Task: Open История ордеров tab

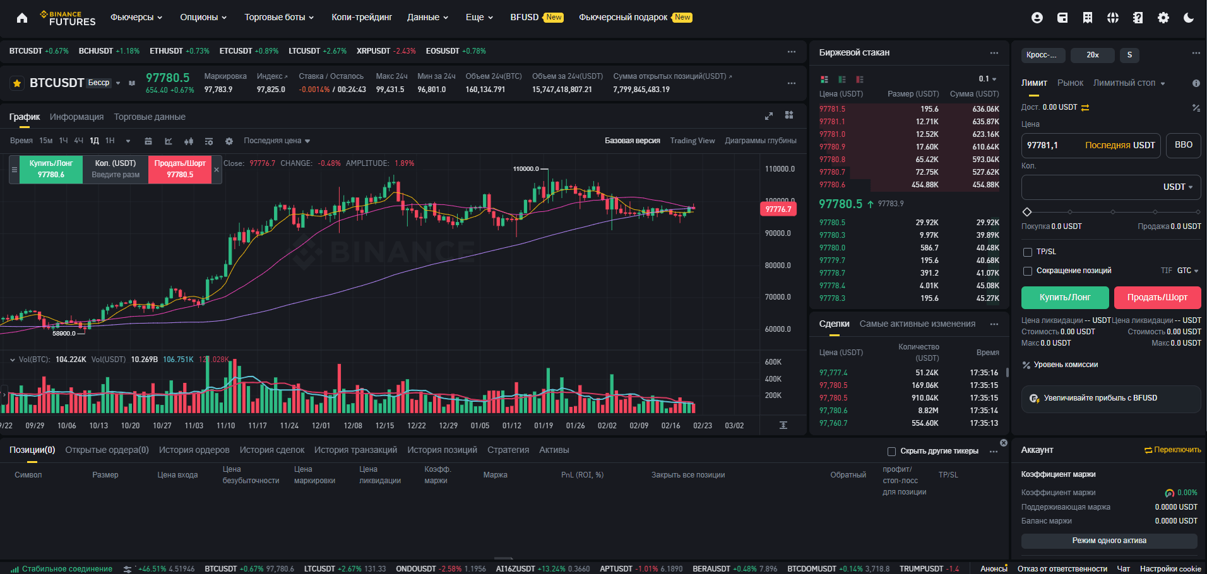Action: pyautogui.click(x=194, y=450)
